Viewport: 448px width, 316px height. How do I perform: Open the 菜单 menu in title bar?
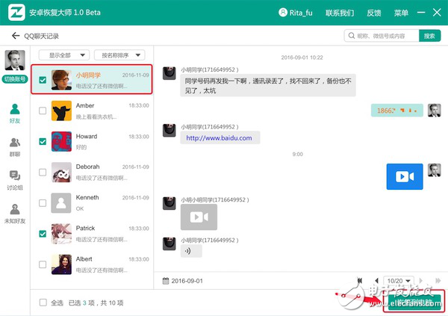pos(401,13)
